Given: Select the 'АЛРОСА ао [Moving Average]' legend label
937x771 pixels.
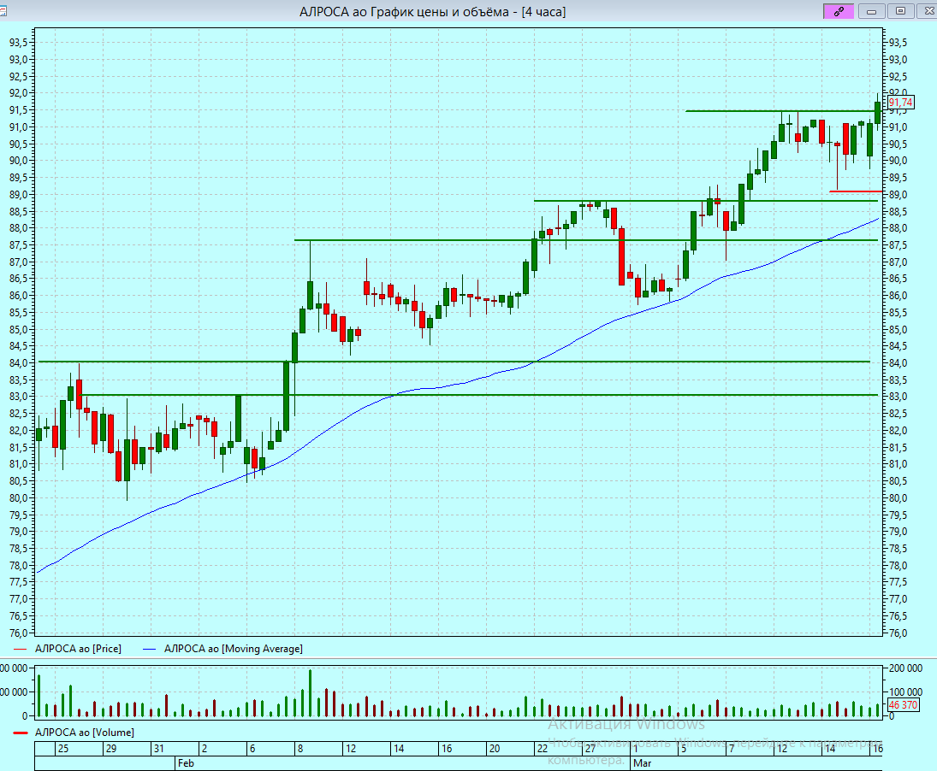Looking at the screenshot, I should [x=234, y=649].
